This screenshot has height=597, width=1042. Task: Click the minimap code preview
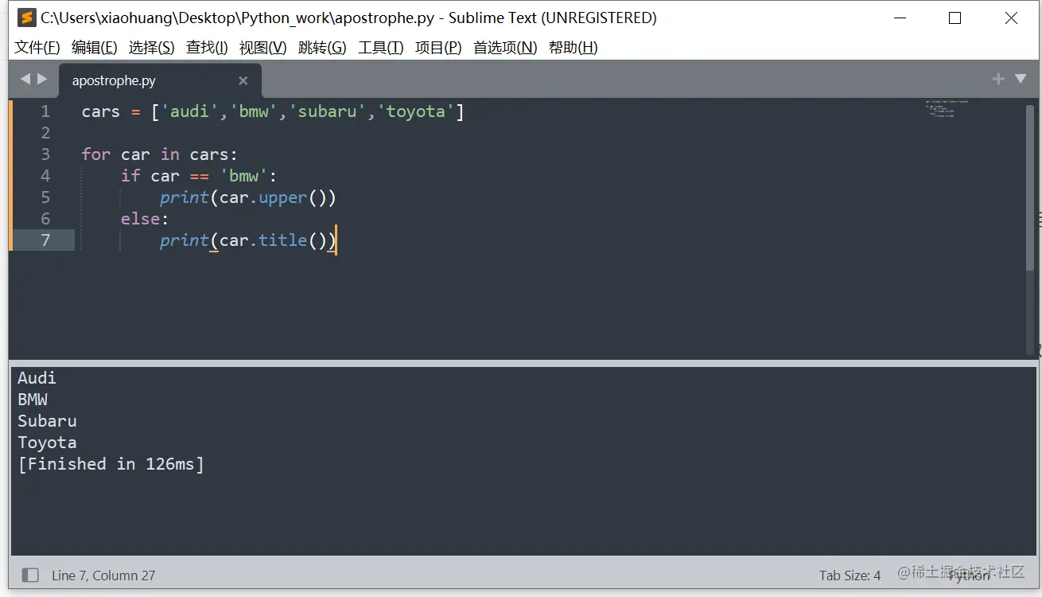pos(947,108)
